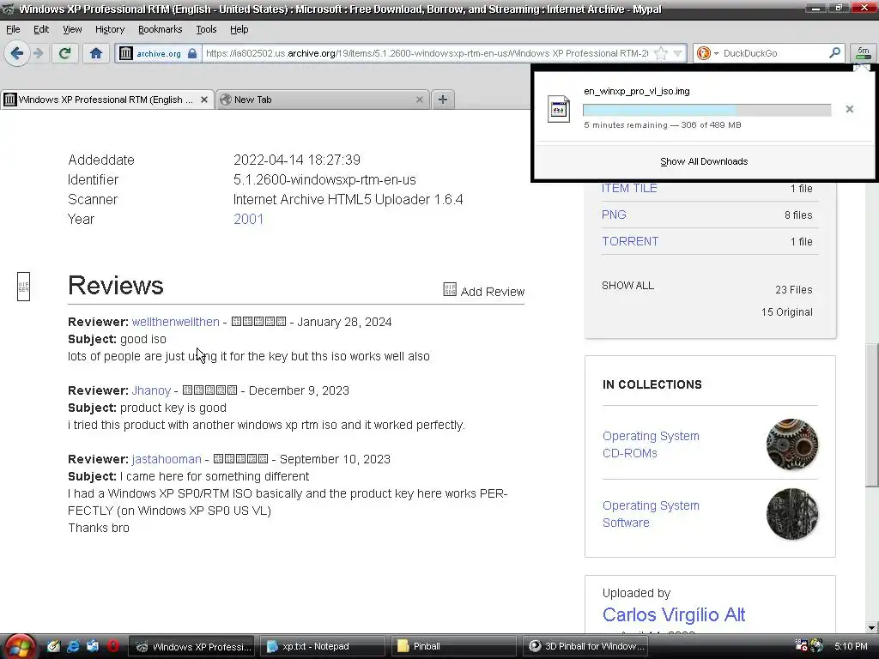Open the URL history dropdown arrow
The height and width of the screenshot is (659, 879).
(678, 53)
